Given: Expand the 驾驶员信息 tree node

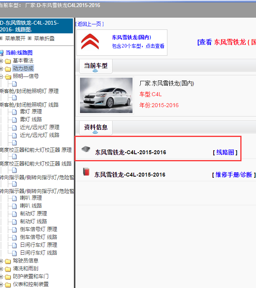Looking at the screenshot, I should point(1,261).
